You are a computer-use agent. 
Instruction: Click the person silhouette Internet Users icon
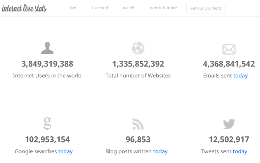[x=47, y=48]
